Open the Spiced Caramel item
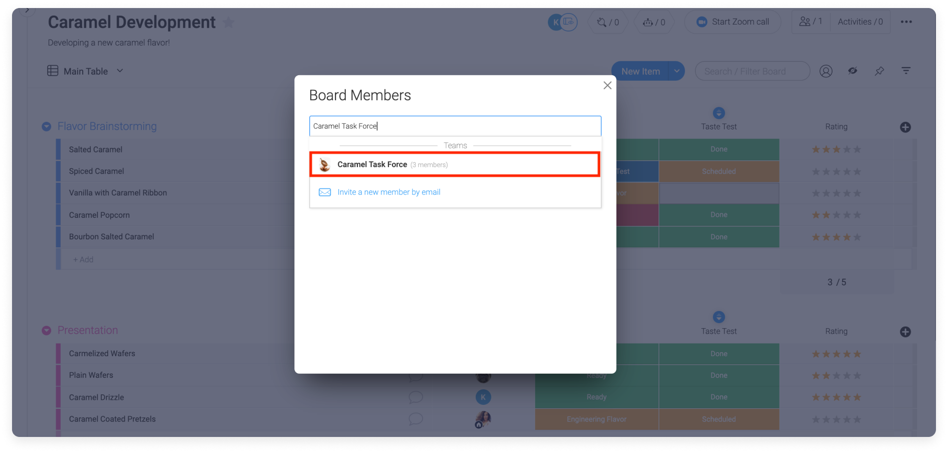Viewport: 948px width, 453px height. pos(96,171)
